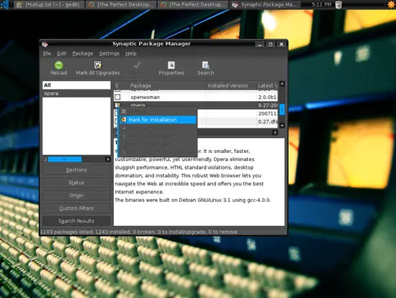Switch to the Search Results view
This screenshot has height=298, width=396.
coord(76,221)
